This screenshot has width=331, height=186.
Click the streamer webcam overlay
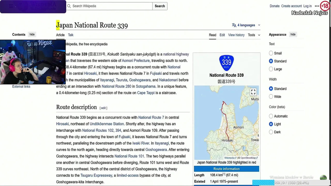coord(33,62)
